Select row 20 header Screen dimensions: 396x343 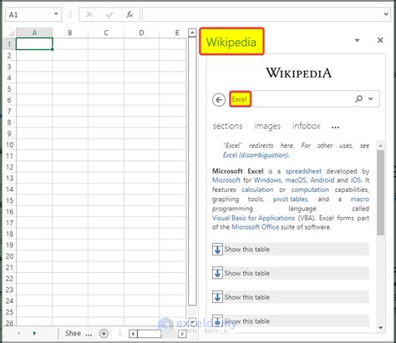point(9,256)
